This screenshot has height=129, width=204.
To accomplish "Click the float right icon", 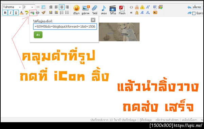I will (56, 13).
